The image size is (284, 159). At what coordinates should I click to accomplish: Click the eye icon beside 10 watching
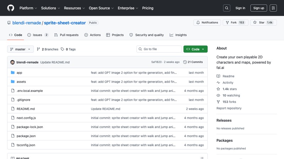click(x=218, y=95)
